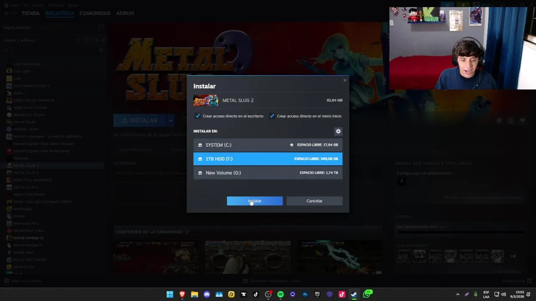Open TIENDA tab in Steam window

(31, 13)
